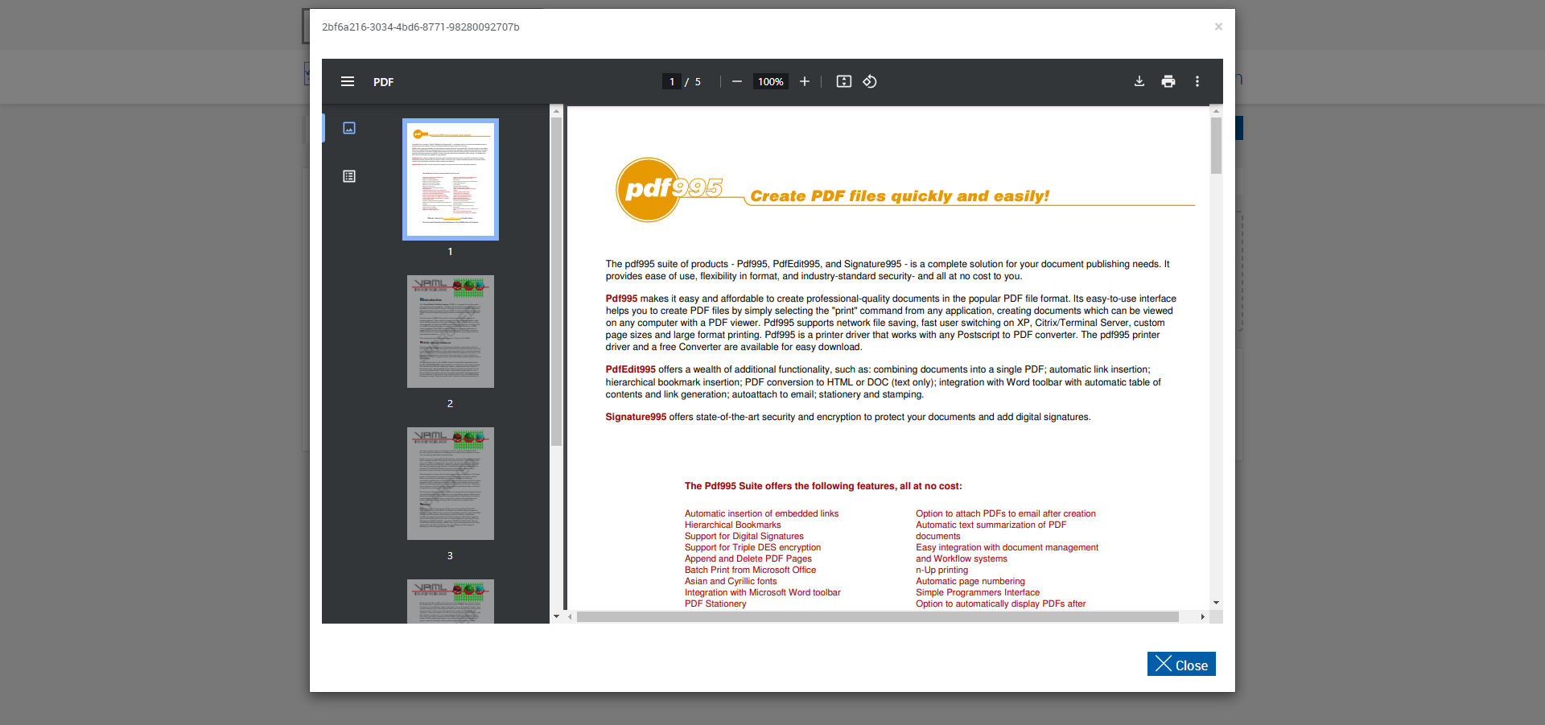Viewport: 1545px width, 725px height.
Task: Click the thumbnail panel scroll down arrow
Action: point(556,616)
